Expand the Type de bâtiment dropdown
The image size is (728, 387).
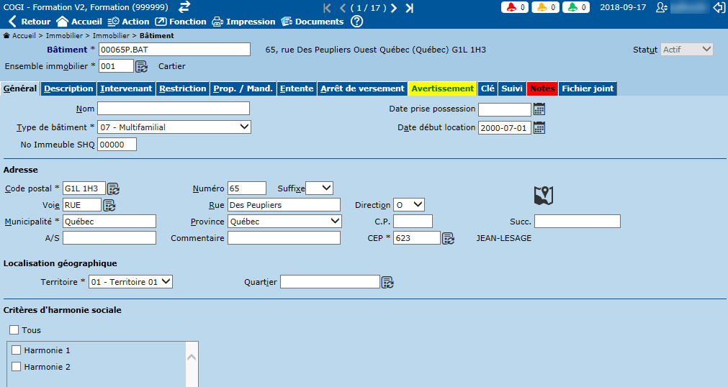point(174,127)
